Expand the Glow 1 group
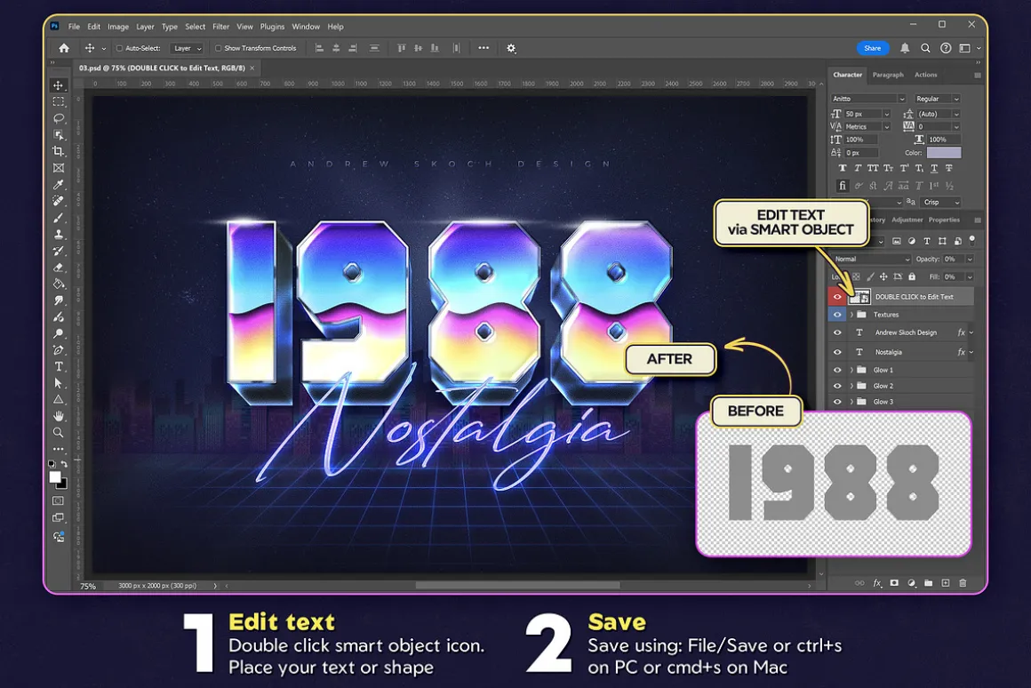The width and height of the screenshot is (1031, 688). [x=851, y=370]
